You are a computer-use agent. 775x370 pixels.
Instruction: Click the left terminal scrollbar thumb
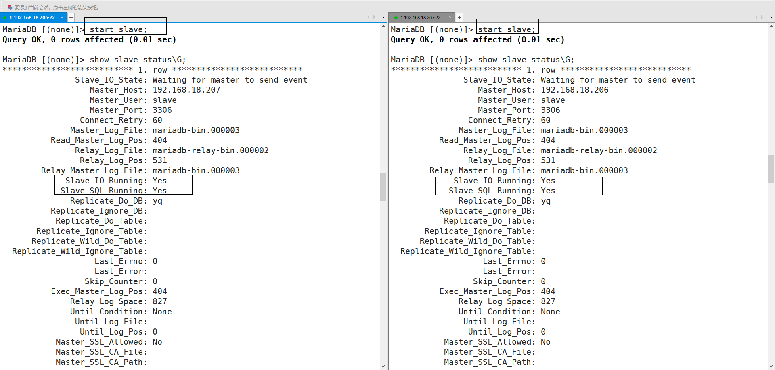pos(383,187)
